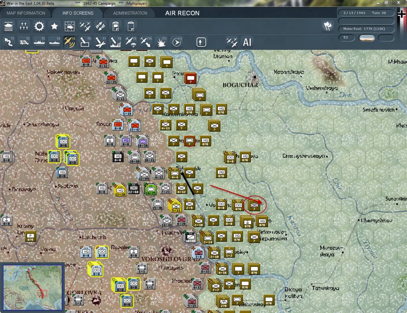
Task: Select the black HQ unit counter
Action: pyautogui.click(x=118, y=157)
